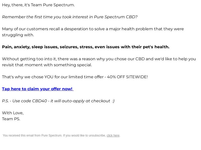Viewport: 201px width, 150px height.
Task: Click the gray 'You received this email' footer text
Action: coord(61,135)
